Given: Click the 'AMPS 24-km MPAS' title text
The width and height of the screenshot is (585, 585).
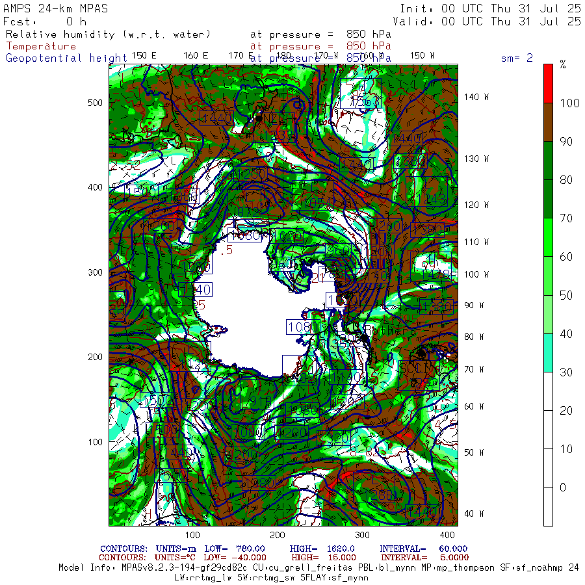Looking at the screenshot, I should 56,8.
